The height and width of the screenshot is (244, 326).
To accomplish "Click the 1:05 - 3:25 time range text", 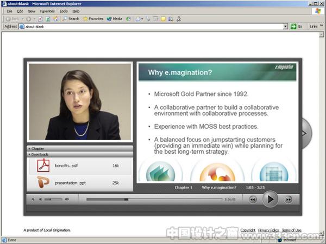I will point(255,187).
